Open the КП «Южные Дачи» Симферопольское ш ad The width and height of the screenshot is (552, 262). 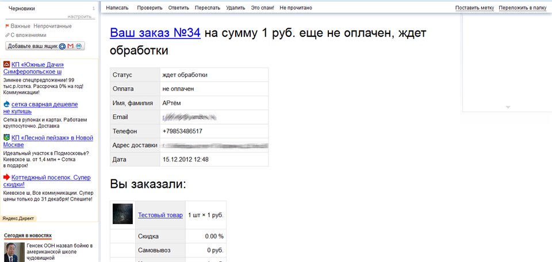click(x=34, y=68)
